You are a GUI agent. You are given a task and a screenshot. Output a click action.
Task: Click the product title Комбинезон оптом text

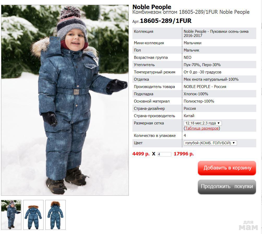tap(155, 12)
